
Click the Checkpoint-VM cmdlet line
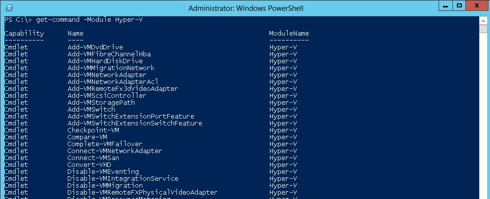93,130
